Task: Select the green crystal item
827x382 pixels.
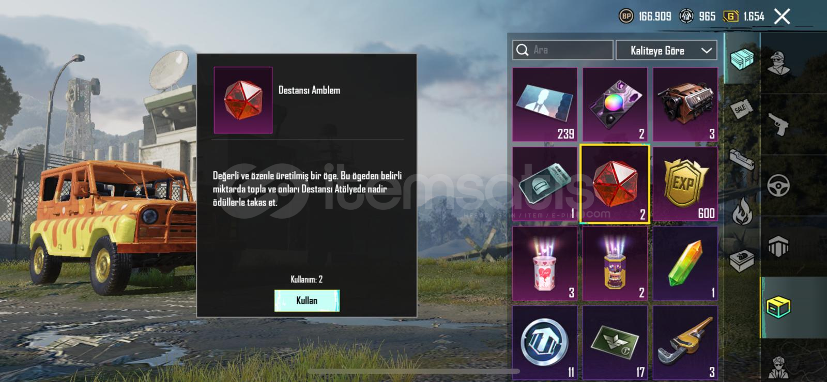Action: (x=685, y=264)
